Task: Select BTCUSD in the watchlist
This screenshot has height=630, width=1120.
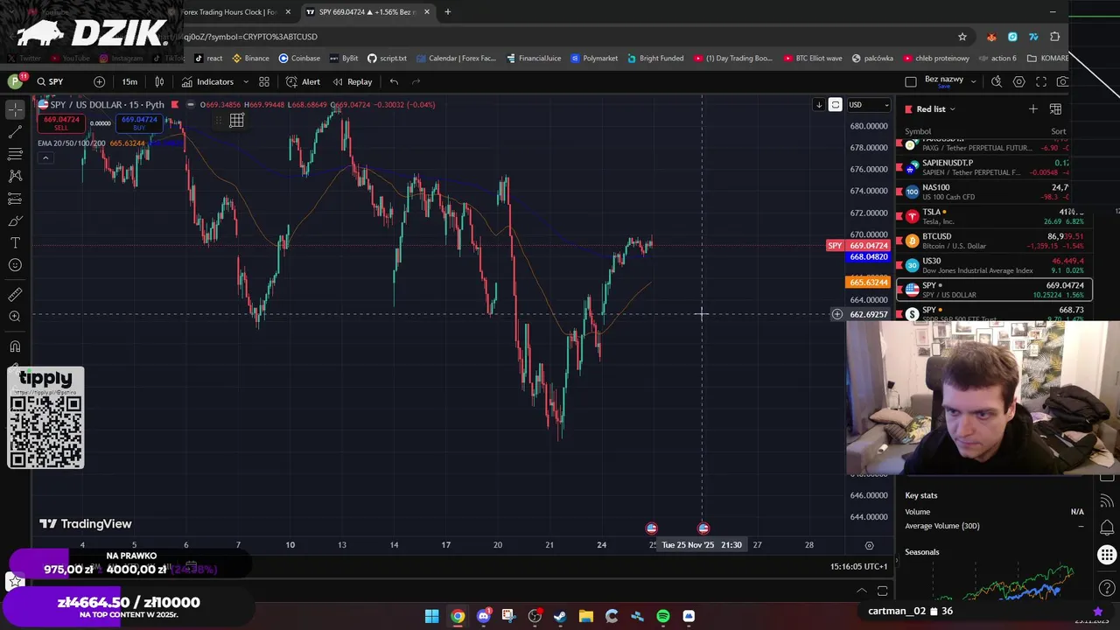Action: click(x=992, y=241)
